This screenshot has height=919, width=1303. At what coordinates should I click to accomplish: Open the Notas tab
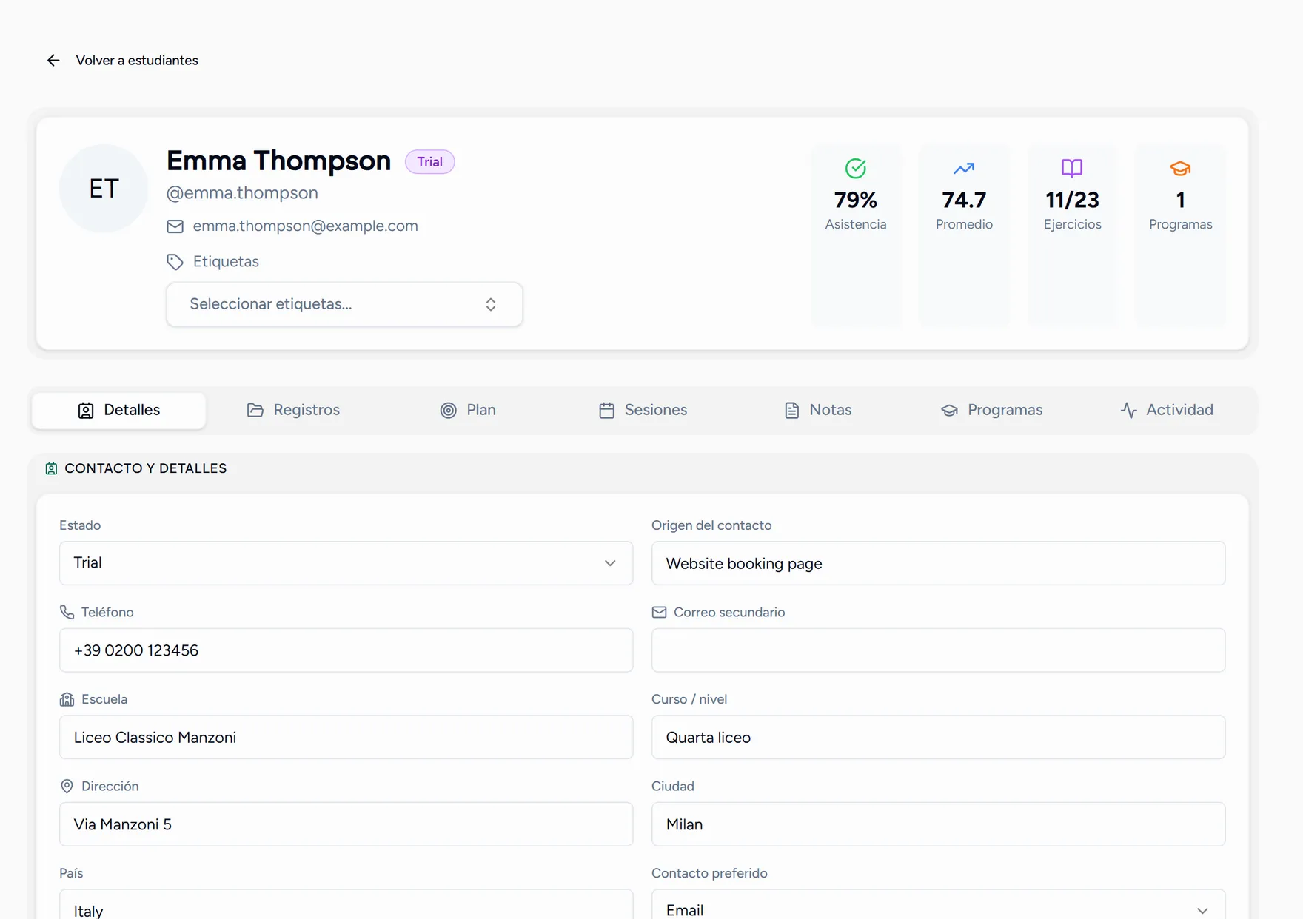pos(817,411)
